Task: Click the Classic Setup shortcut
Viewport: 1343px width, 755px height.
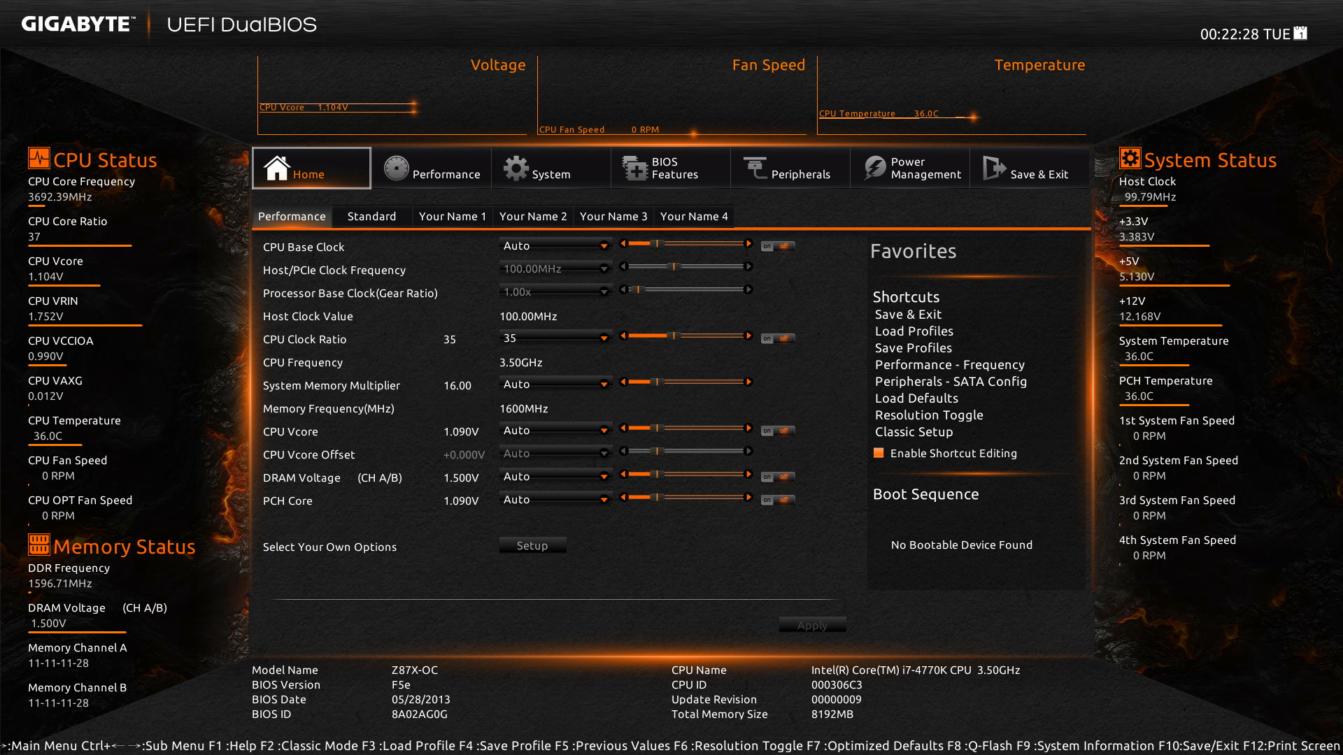Action: [x=914, y=431]
